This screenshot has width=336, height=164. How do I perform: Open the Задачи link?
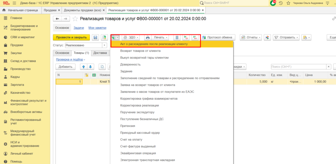coord(79,28)
